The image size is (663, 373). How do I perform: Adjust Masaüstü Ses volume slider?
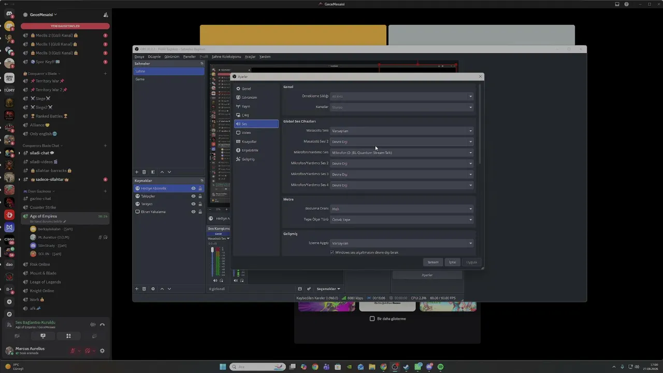tap(212, 262)
